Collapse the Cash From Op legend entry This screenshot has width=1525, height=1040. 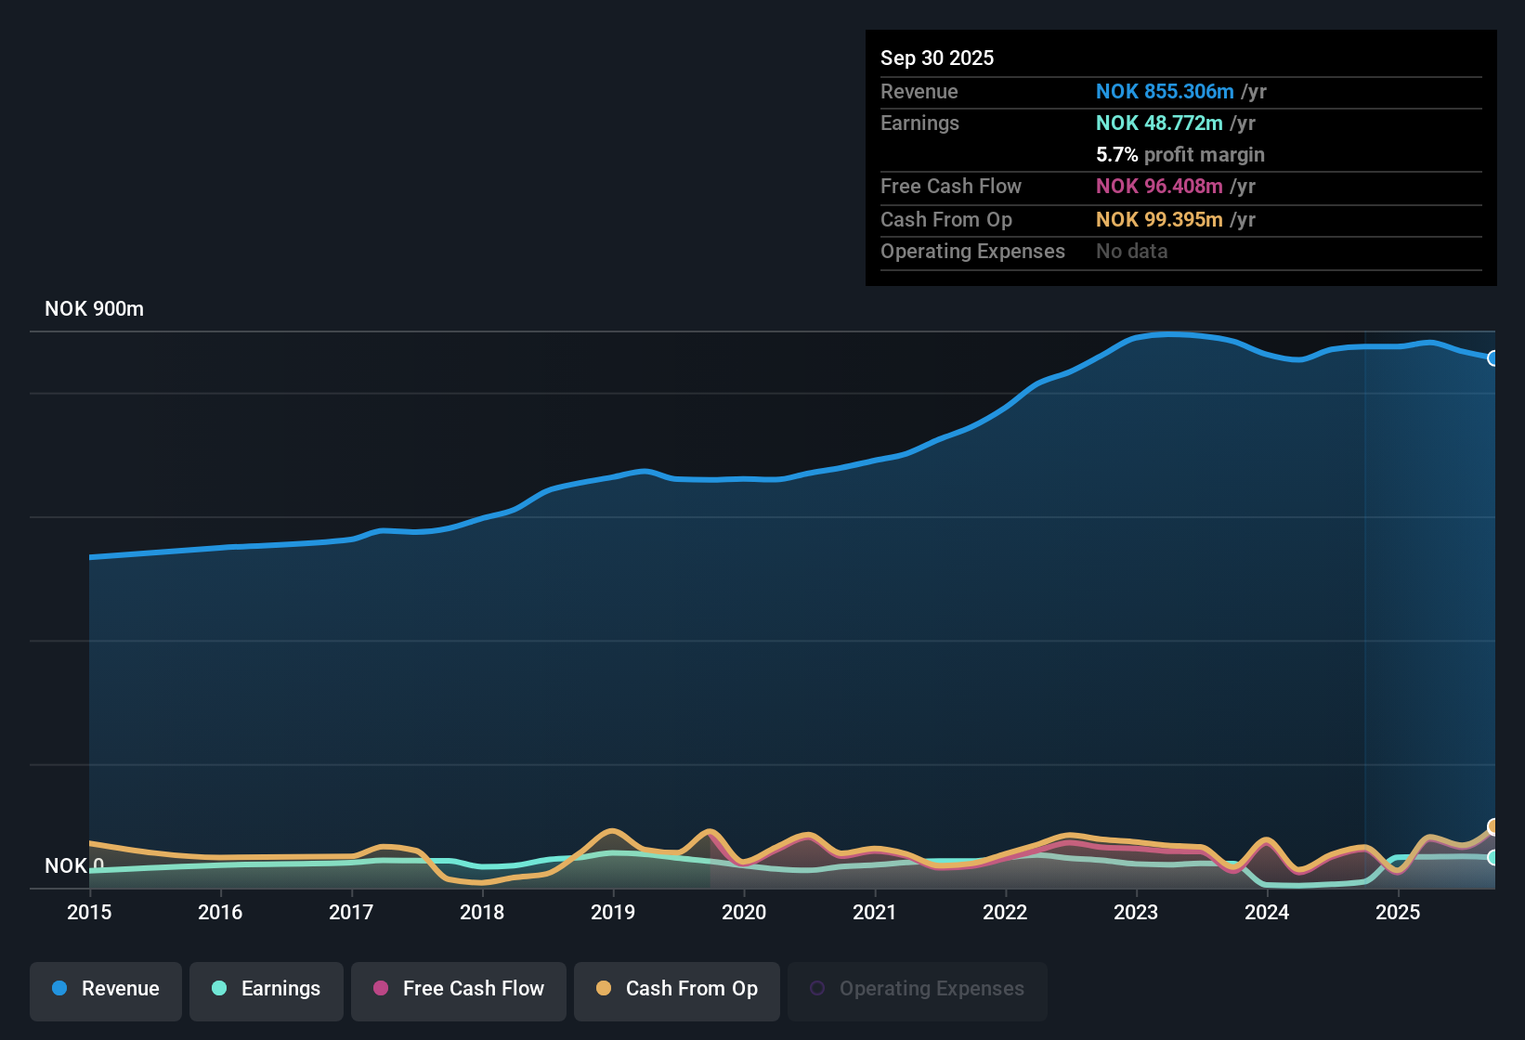(x=676, y=991)
